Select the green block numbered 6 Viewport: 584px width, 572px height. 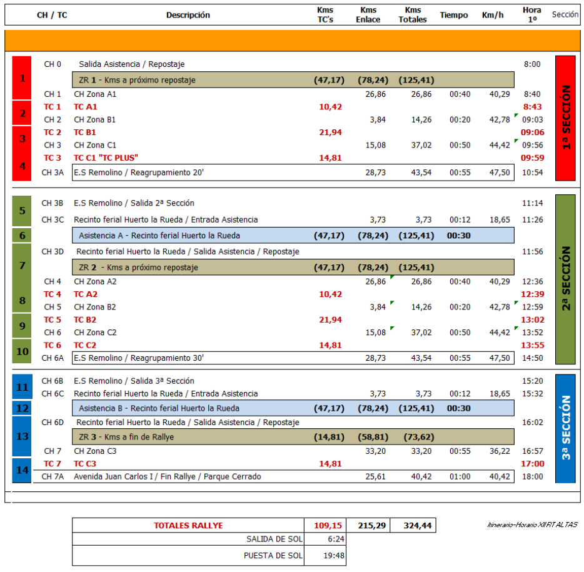pyautogui.click(x=22, y=236)
